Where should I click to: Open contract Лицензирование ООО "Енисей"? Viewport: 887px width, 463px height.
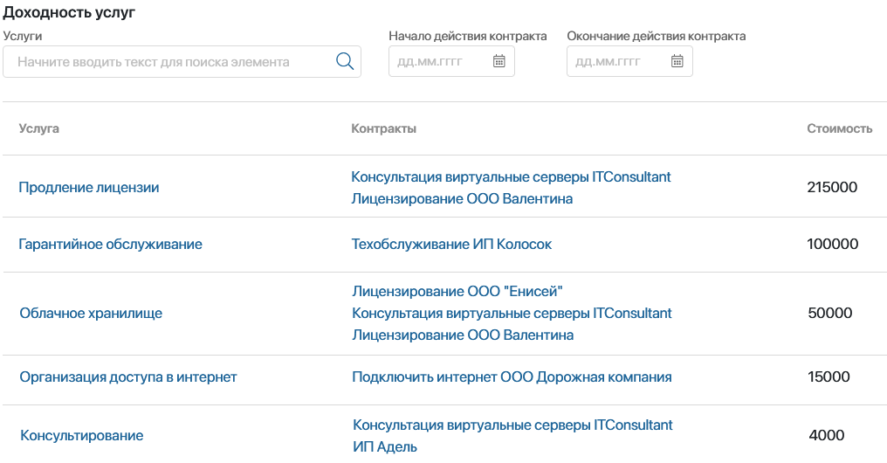point(457,291)
